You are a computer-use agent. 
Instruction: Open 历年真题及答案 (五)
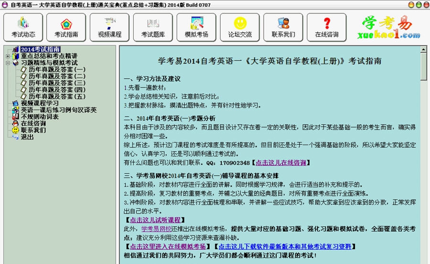57,96
